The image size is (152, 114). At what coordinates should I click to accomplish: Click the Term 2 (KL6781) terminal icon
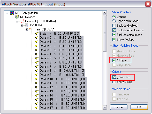[31, 29]
